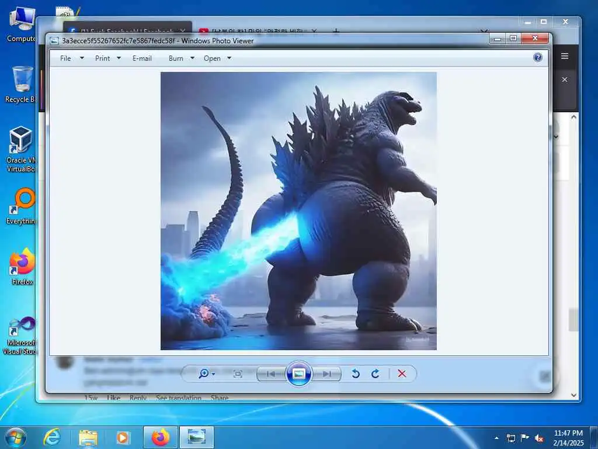598x449 pixels.
Task: Open the Print menu
Action: tap(102, 58)
